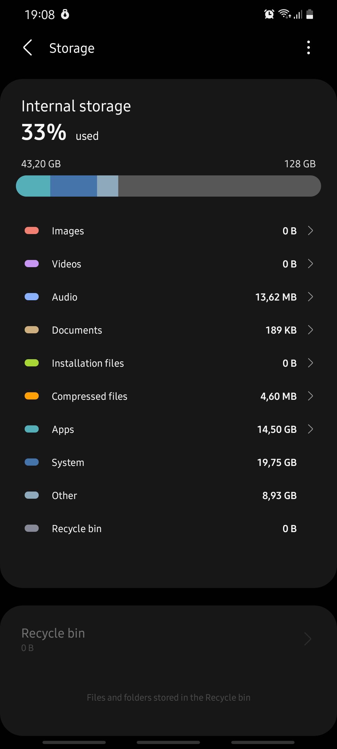
Task: Tap the orange Compressed files color pill
Action: (x=32, y=396)
